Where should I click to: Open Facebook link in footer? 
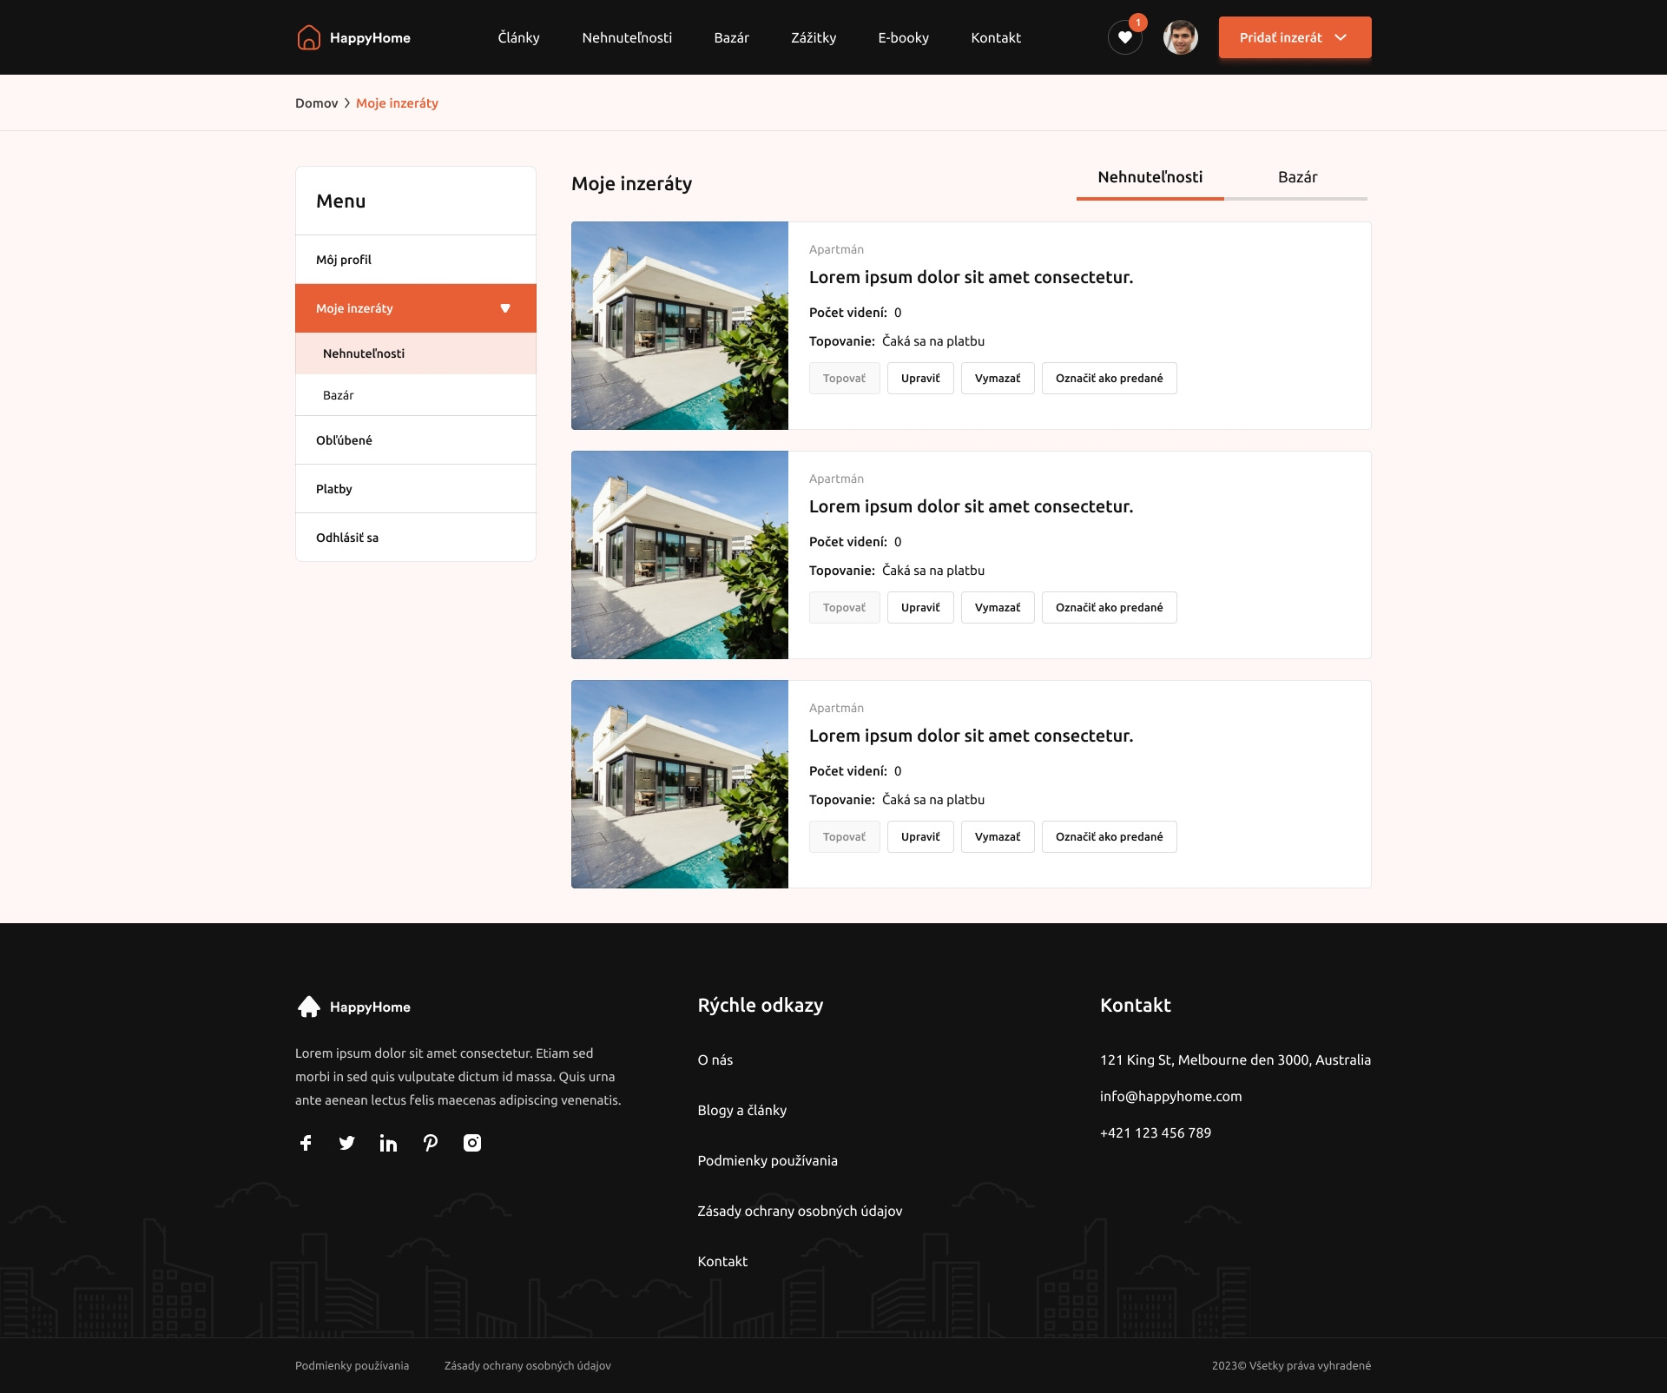pyautogui.click(x=306, y=1143)
